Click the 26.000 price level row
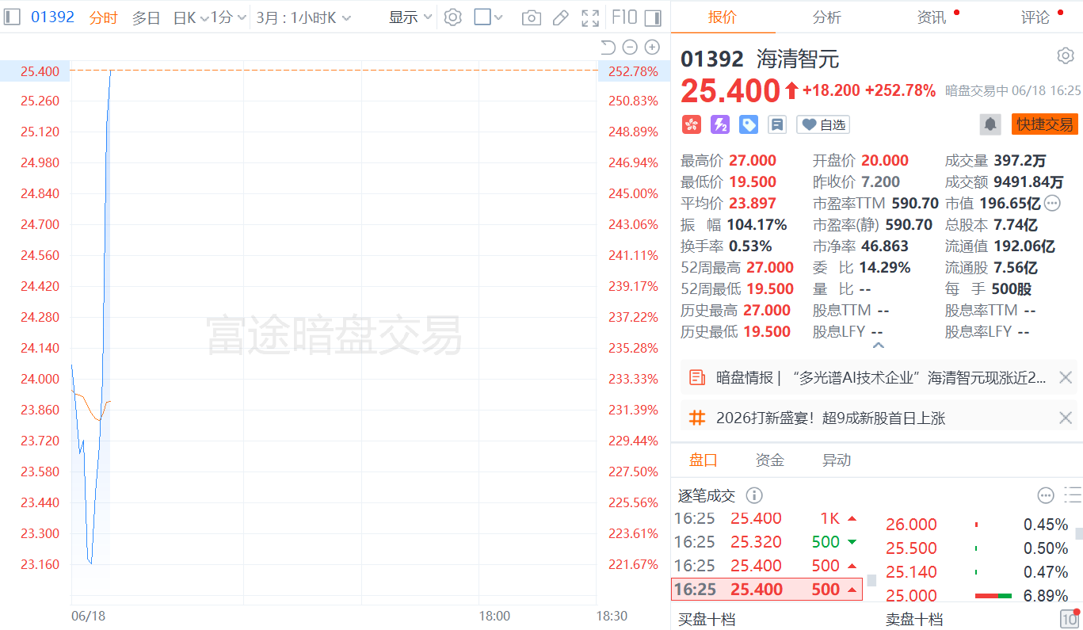 [x=977, y=525]
